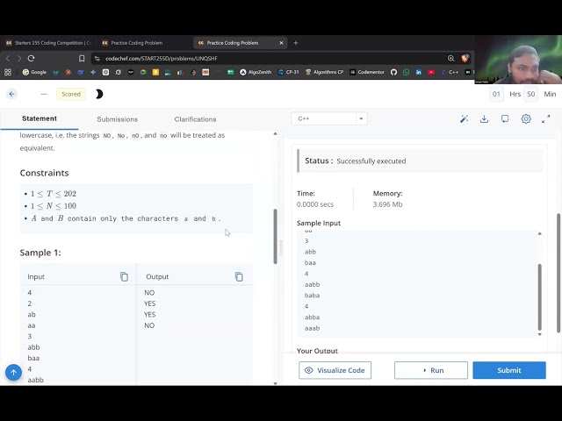Click the address bar URL
Image resolution: width=562 pixels, height=421 pixels.
[x=162, y=59]
